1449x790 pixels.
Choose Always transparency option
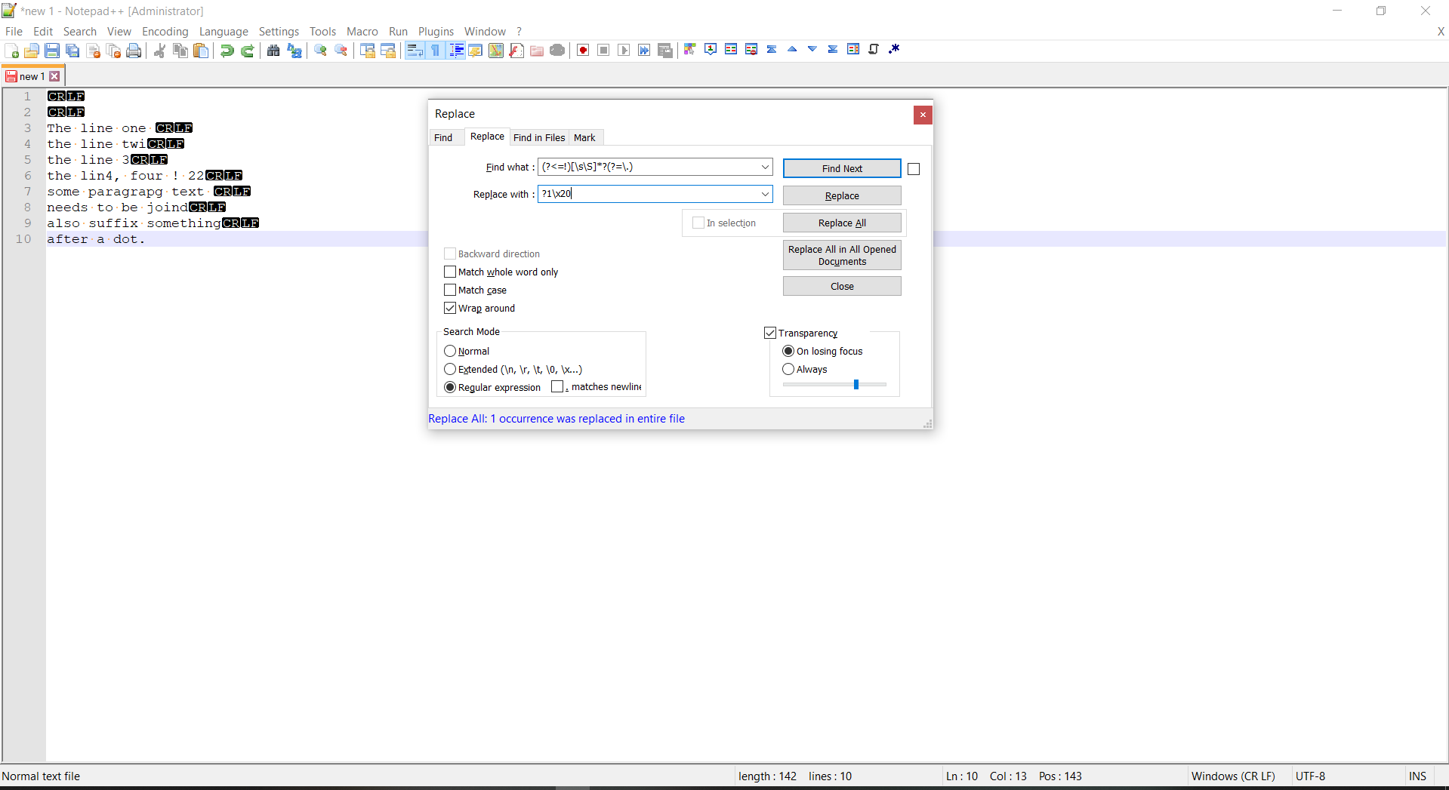[788, 369]
